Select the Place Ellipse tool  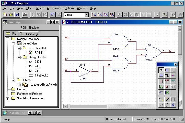(161, 105)
